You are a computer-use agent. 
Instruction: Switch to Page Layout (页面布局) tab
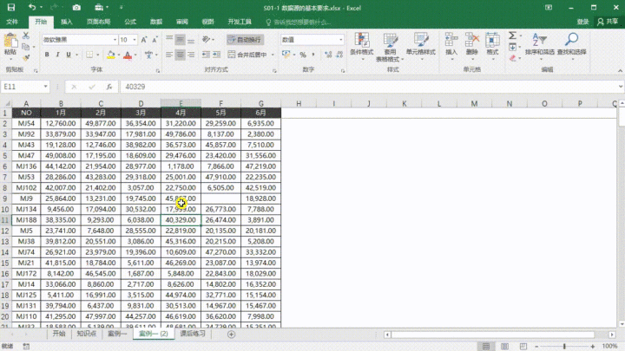tap(98, 22)
